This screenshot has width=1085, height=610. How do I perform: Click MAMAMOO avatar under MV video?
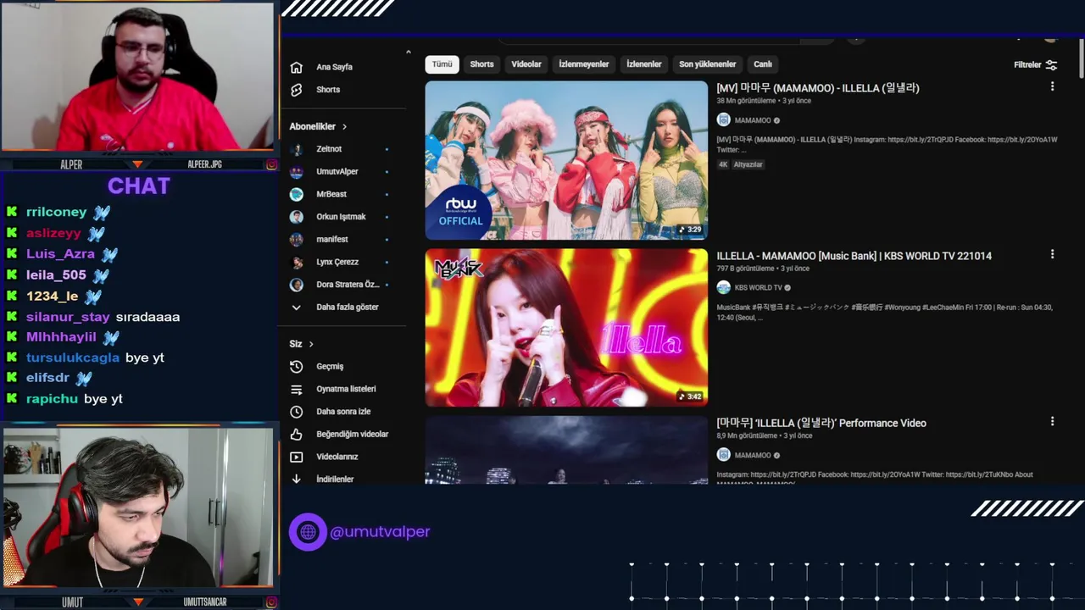click(723, 120)
